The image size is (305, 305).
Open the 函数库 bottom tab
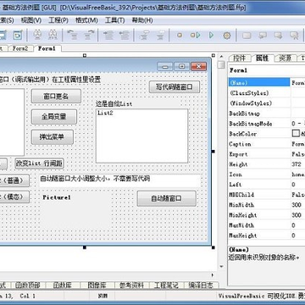[x=63, y=286]
